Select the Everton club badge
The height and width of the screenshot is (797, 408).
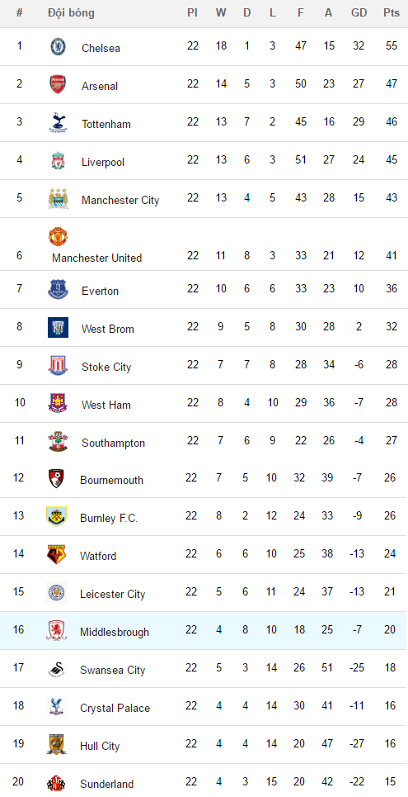[x=58, y=290]
